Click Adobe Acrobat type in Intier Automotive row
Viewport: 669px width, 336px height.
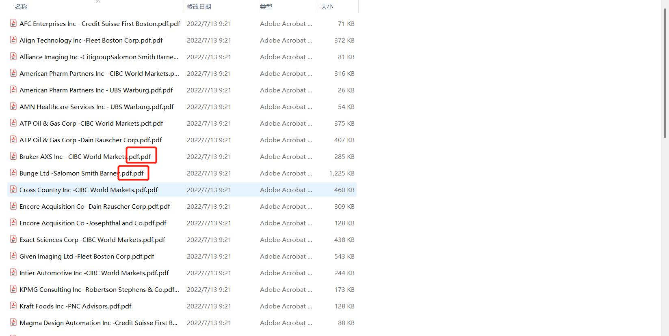pos(286,273)
